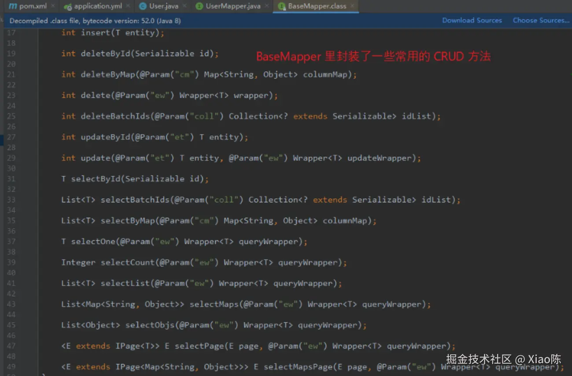Click the selectById method name
Image resolution: width=572 pixels, height=376 pixels.
coord(96,179)
